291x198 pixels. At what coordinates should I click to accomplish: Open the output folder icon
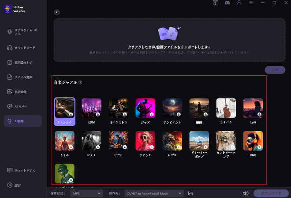tap(190, 193)
